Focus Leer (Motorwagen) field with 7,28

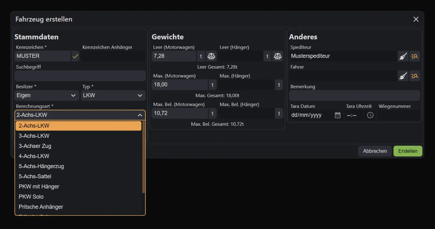pyautogui.click(x=174, y=56)
